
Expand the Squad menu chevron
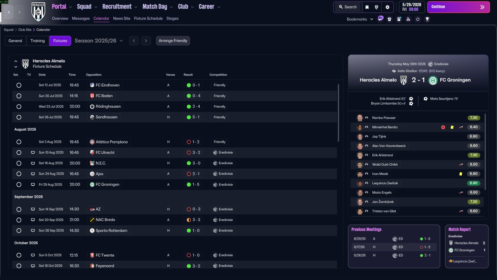(x=96, y=7)
